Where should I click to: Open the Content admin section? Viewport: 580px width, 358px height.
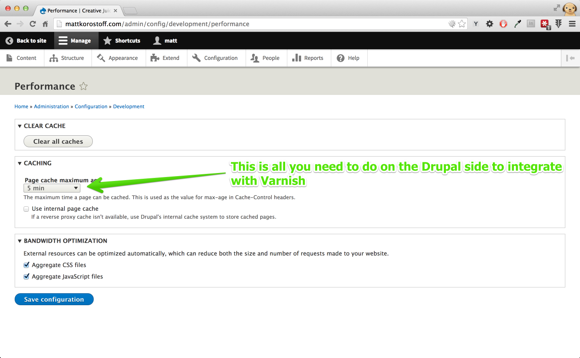pos(22,58)
